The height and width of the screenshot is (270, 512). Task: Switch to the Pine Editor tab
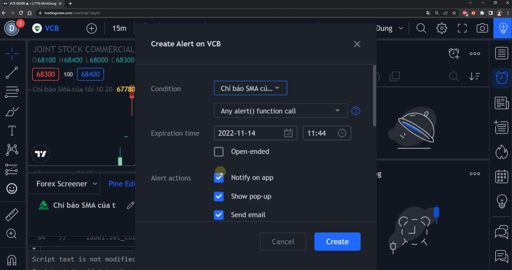click(121, 184)
